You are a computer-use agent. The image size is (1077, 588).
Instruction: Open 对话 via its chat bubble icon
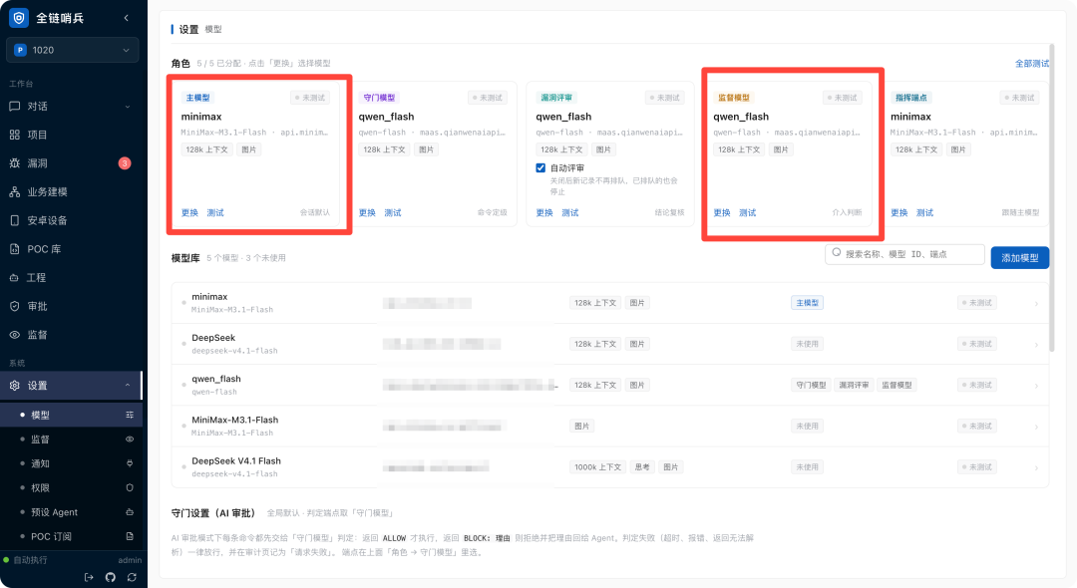pos(14,107)
